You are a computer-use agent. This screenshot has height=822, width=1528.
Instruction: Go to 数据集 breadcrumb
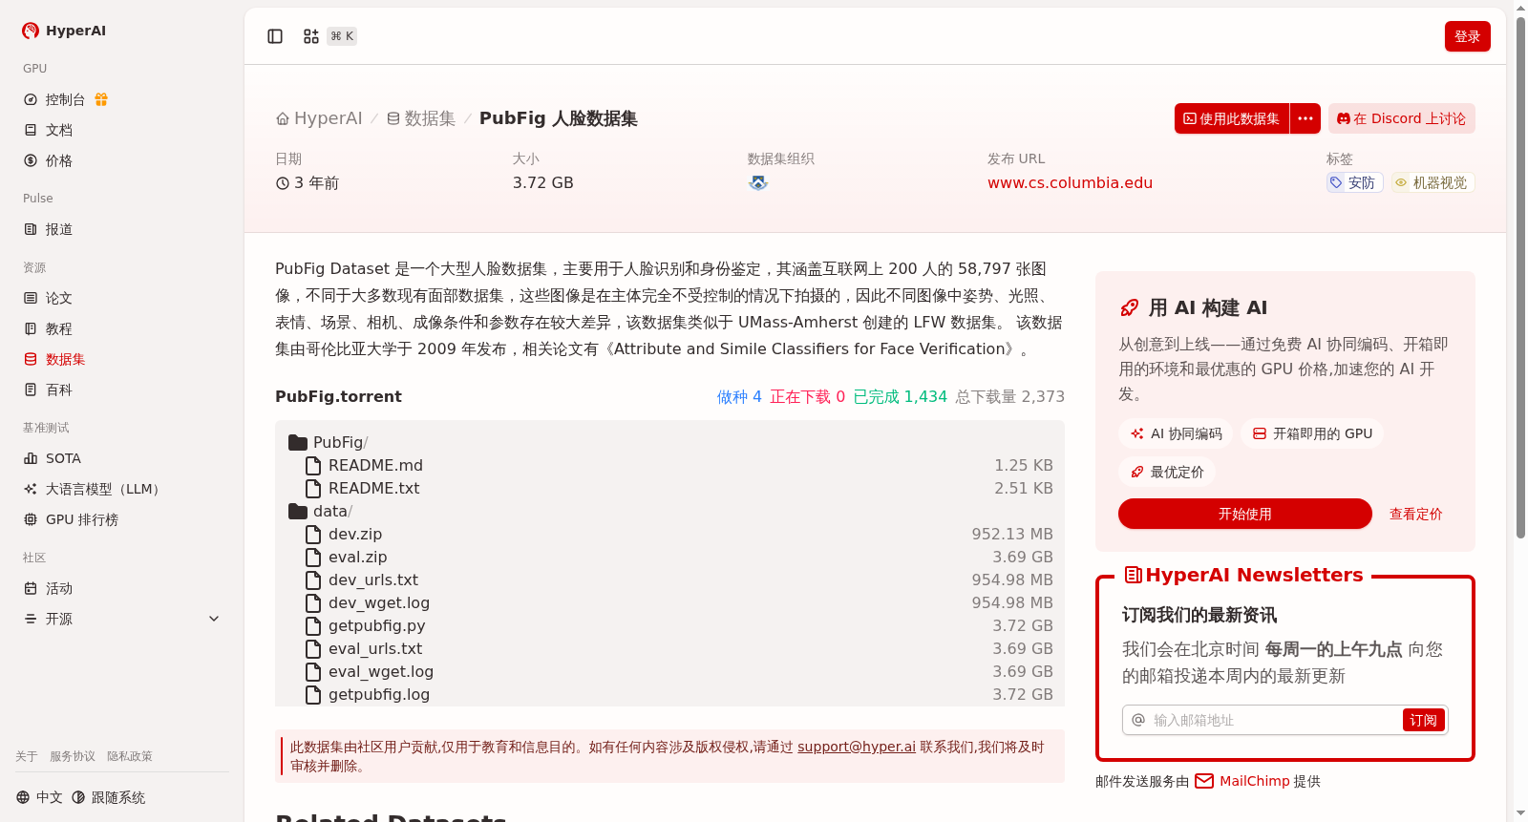point(421,118)
